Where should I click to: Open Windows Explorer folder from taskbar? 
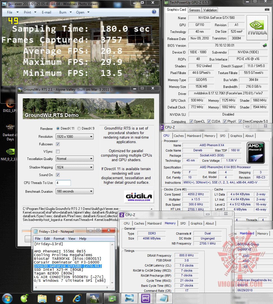coord(42,299)
